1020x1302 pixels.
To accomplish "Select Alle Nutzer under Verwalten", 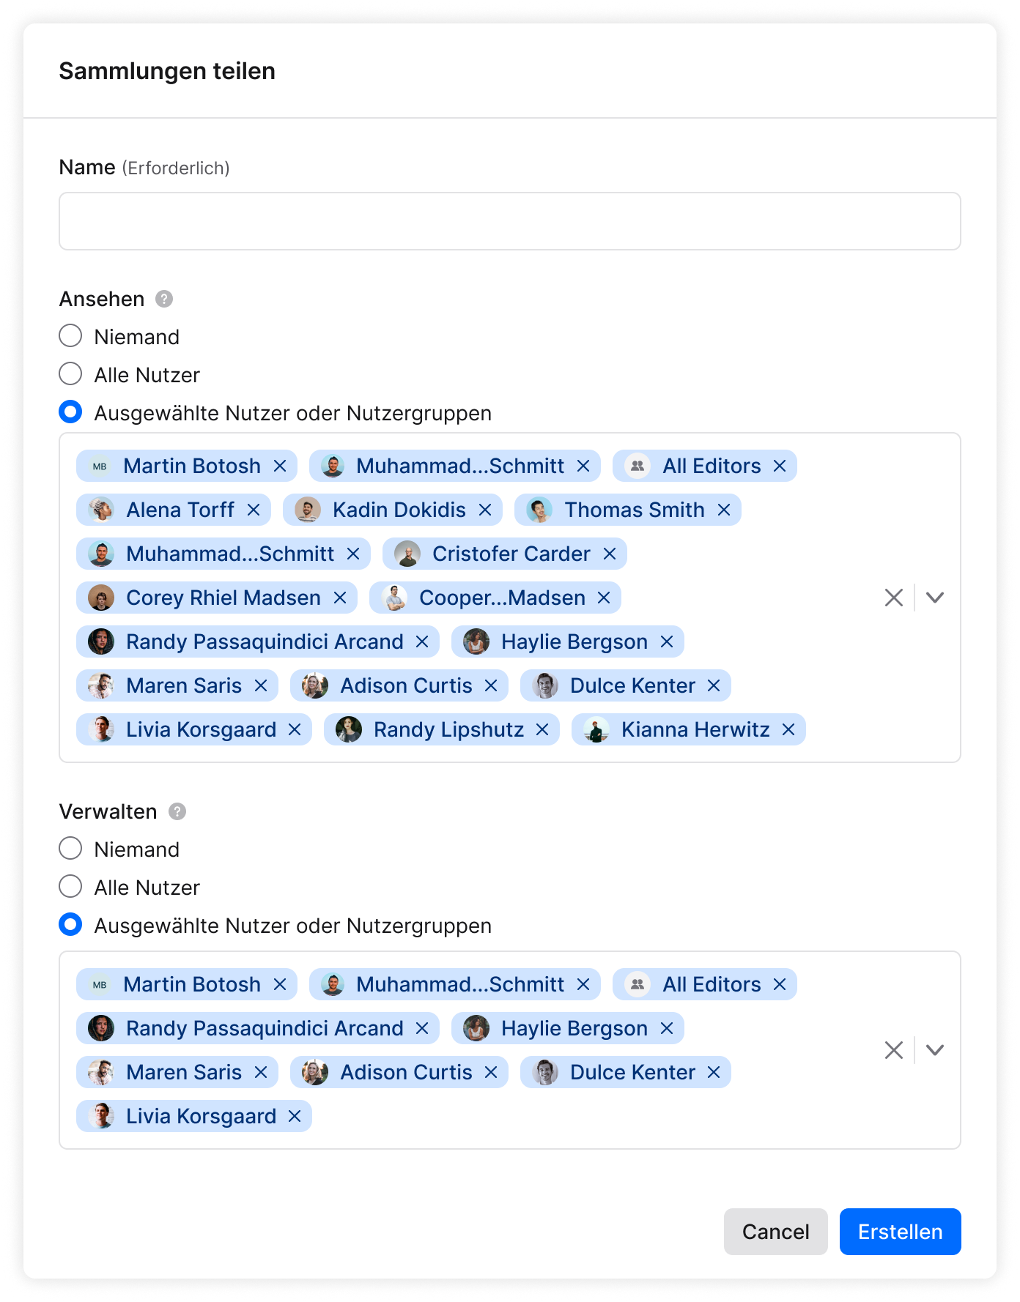I will [70, 887].
